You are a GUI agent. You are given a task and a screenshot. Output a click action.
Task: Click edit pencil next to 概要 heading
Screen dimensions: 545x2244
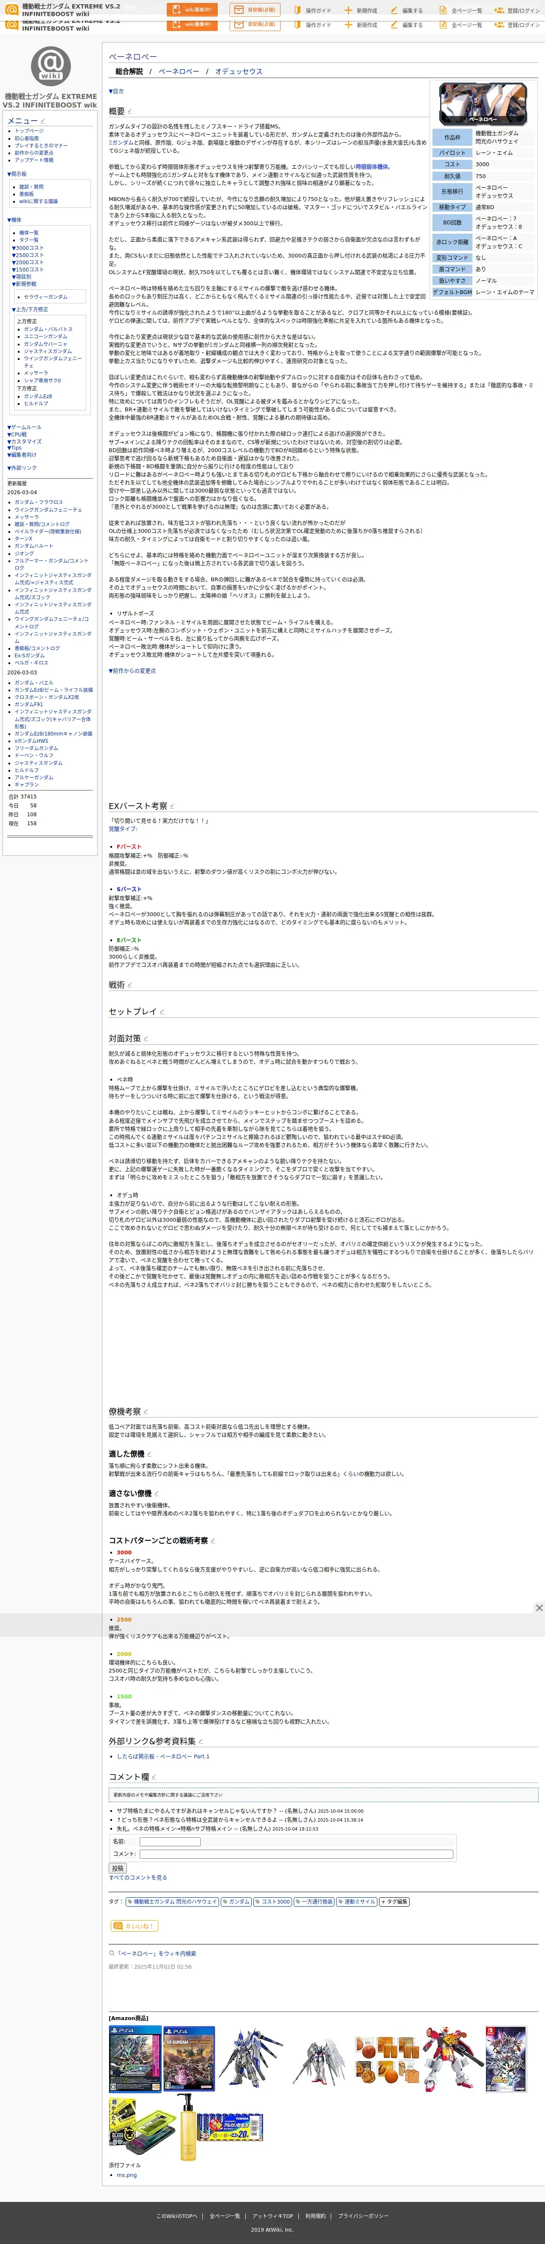(130, 111)
